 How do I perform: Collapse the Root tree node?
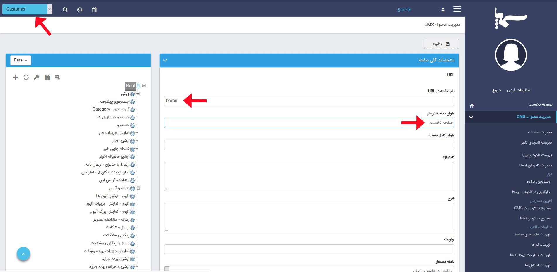144,86
